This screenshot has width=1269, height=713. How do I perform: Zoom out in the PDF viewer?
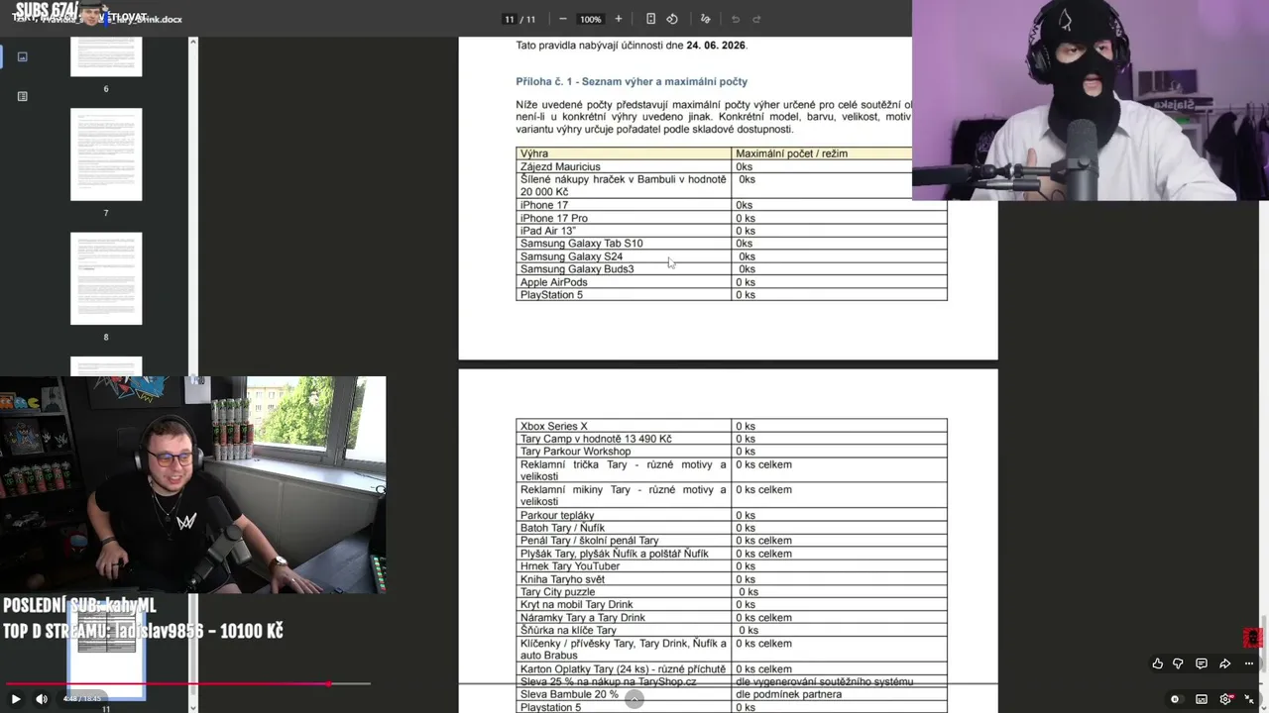tap(563, 19)
